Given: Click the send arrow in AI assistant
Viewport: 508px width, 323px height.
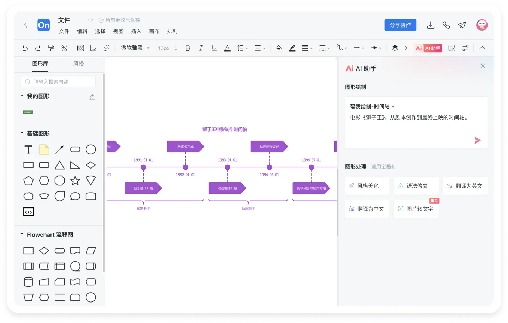Looking at the screenshot, I should point(478,140).
